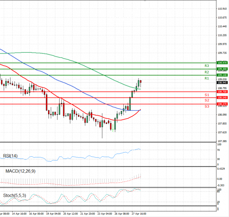Click the 23 Apr 04:00 time label
229x217 pixels.
[x=105, y=214]
